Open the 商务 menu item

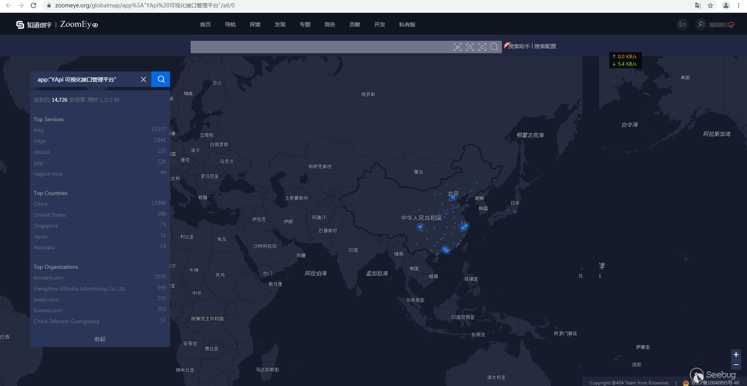pyautogui.click(x=330, y=24)
